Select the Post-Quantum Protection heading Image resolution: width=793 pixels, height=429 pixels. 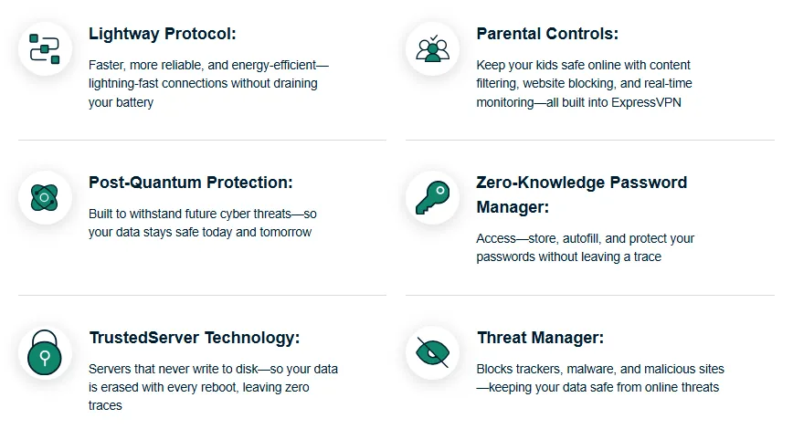190,183
